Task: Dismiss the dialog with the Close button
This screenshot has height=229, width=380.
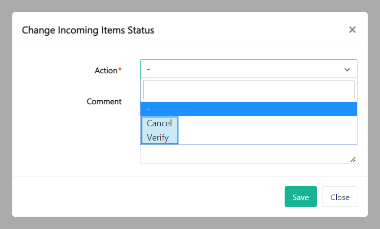Action: (340, 197)
